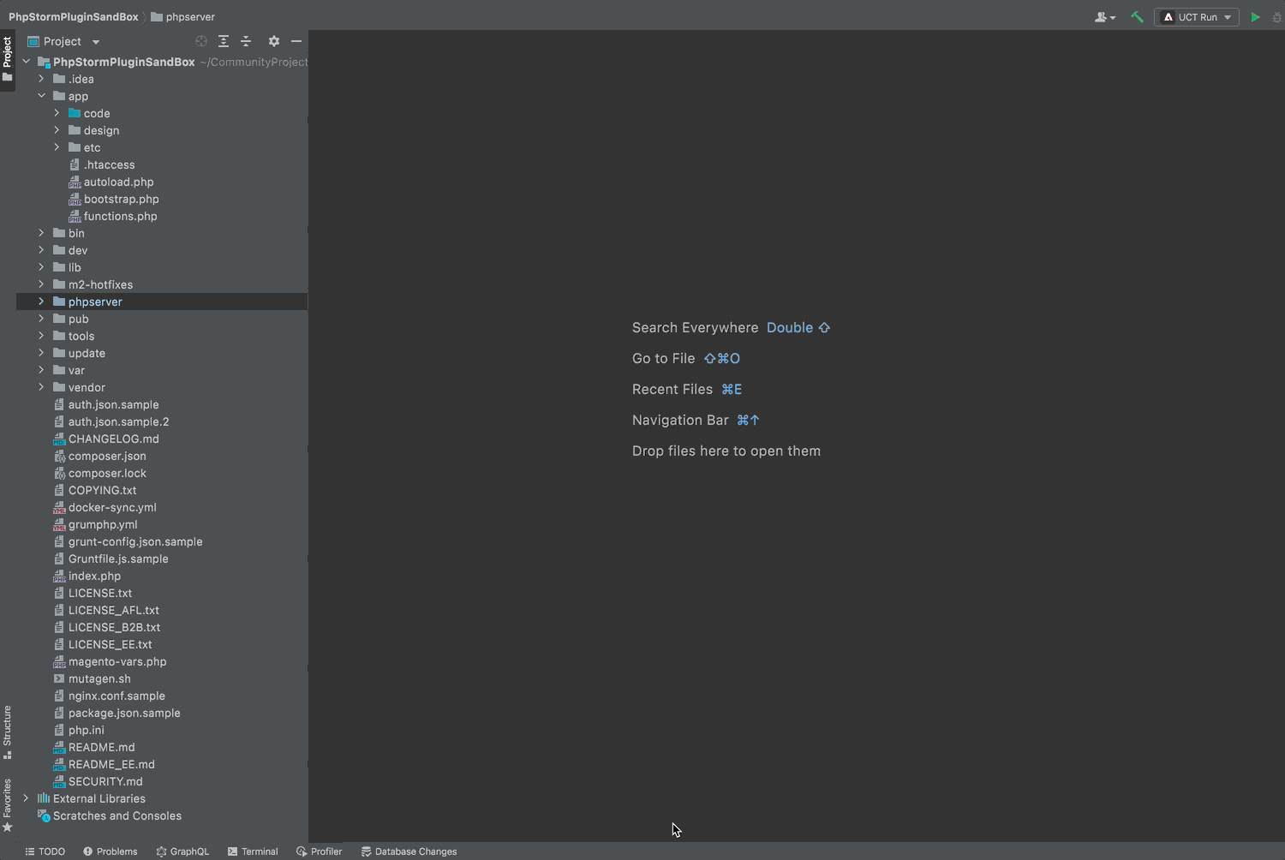Click Expand All icon in Project panel
The image size is (1285, 860).
pyautogui.click(x=224, y=41)
